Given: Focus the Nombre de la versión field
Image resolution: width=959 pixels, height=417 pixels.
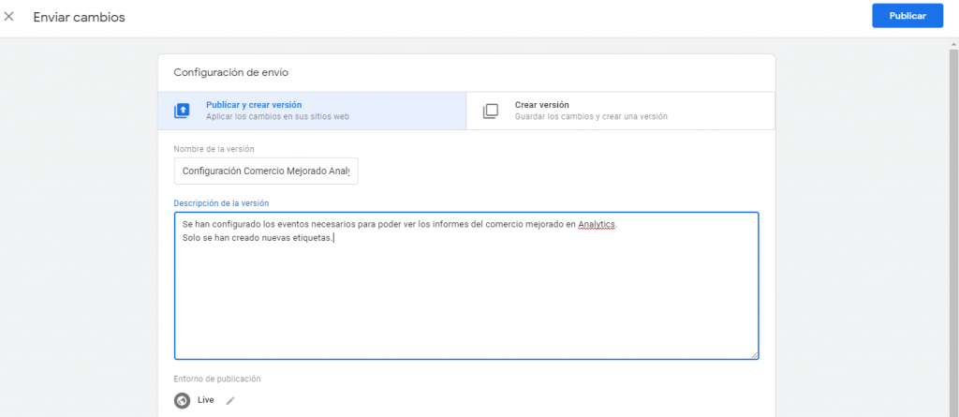Looking at the screenshot, I should click(x=266, y=171).
